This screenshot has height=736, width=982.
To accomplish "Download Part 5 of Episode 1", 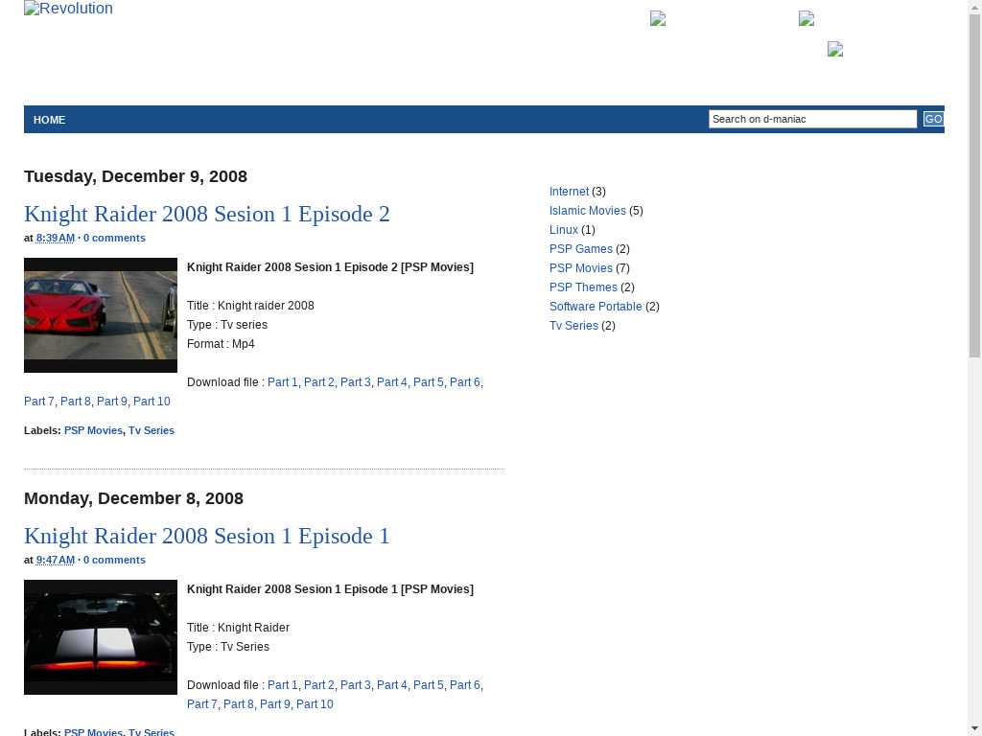I will pos(428,685).
